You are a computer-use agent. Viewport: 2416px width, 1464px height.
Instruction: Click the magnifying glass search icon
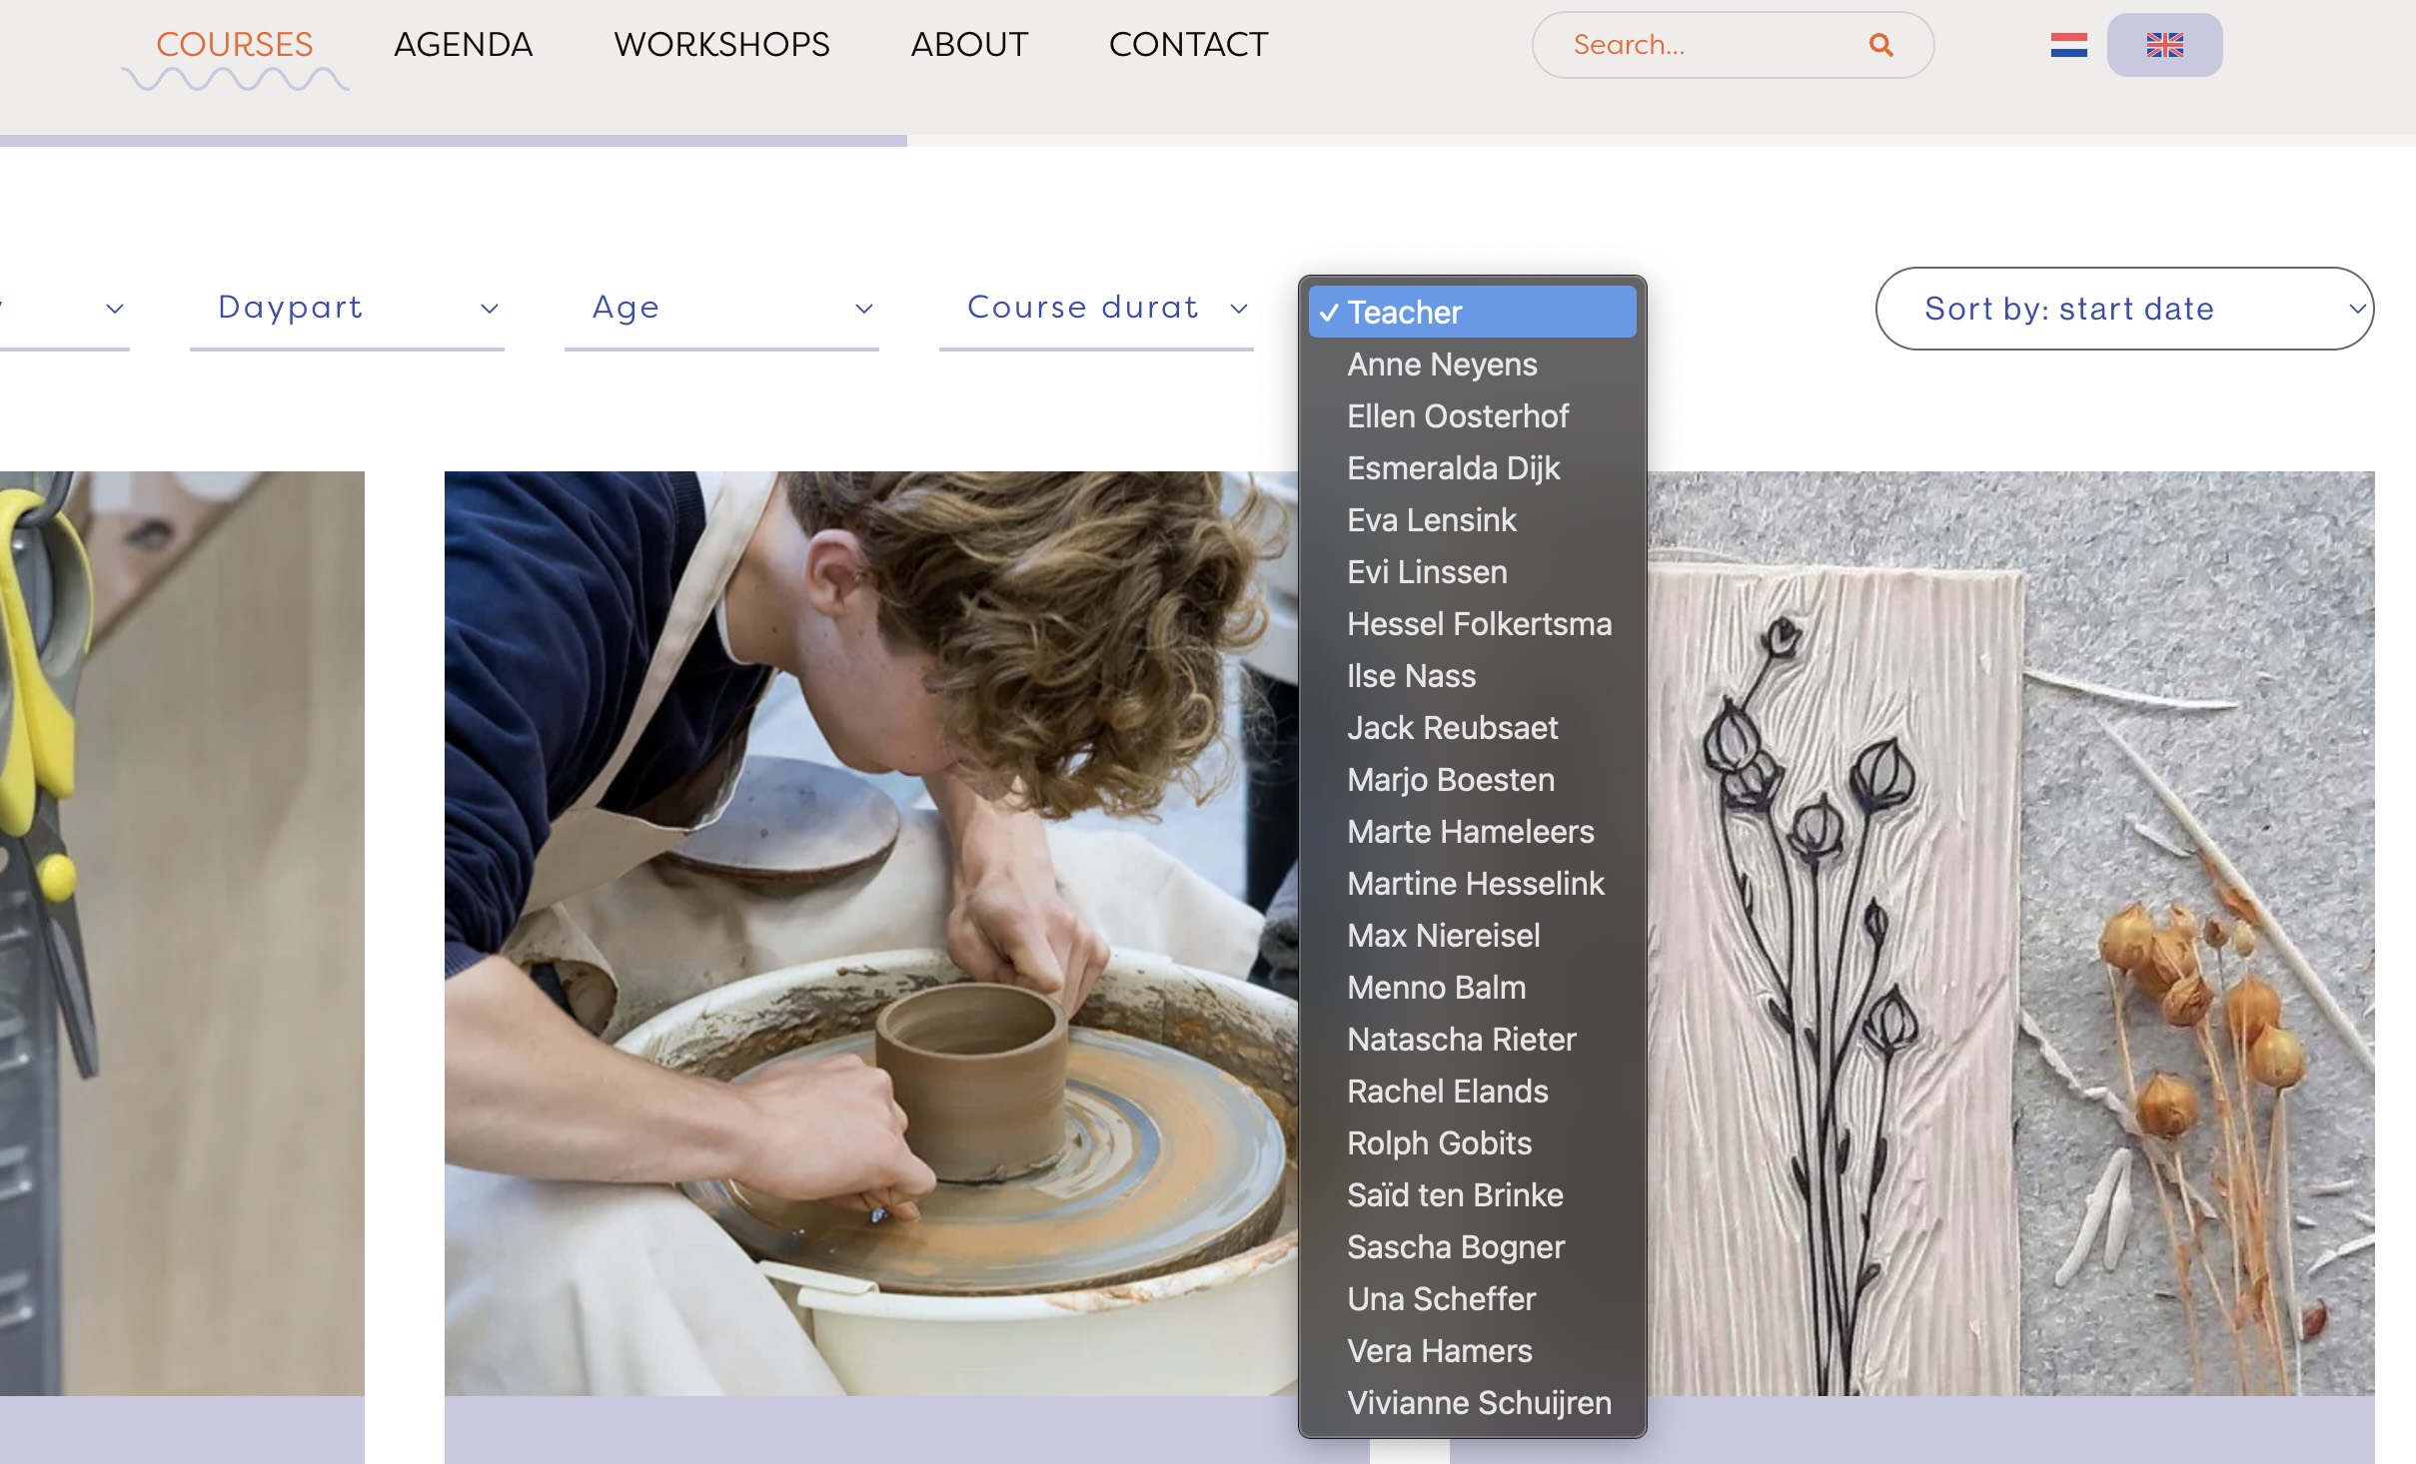tap(1880, 45)
